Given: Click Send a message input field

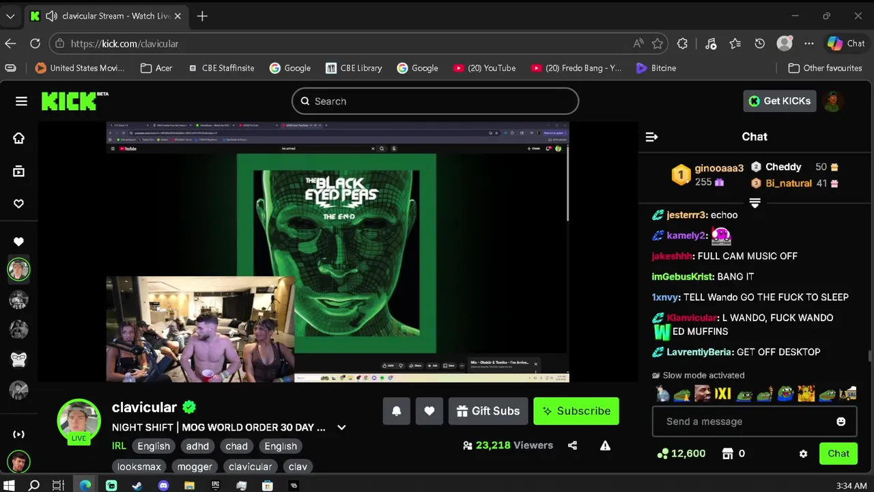Looking at the screenshot, I should pyautogui.click(x=755, y=422).
